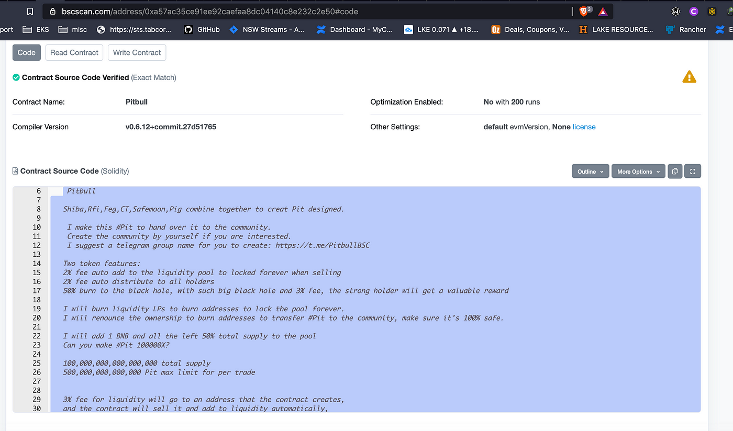Open the GitHub bookmark

202,29
